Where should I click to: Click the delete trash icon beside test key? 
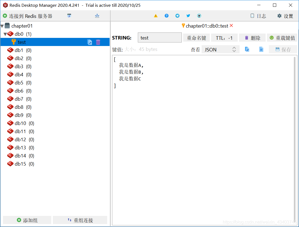tap(98, 42)
